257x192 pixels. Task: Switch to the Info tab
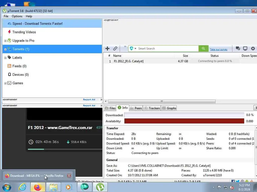tap(123, 108)
